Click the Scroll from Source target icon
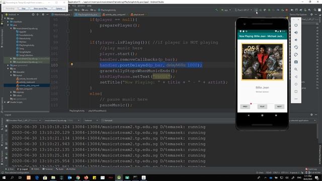The width and height of the screenshot is (322, 181). 33,15
